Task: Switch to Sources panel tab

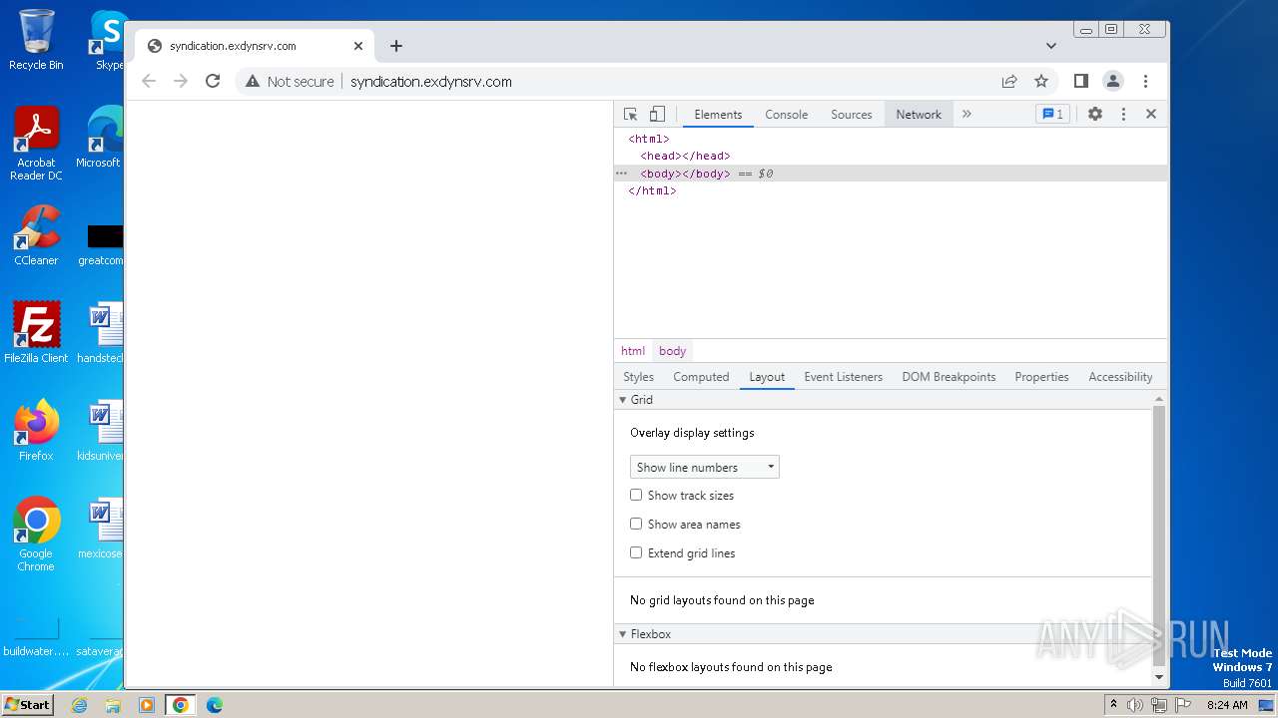Action: pyautogui.click(x=851, y=114)
